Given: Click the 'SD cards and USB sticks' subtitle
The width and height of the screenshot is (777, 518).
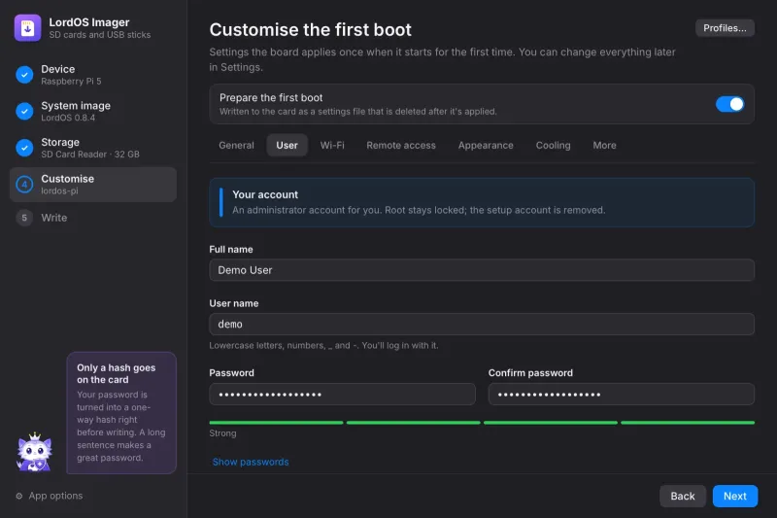Looking at the screenshot, I should [100, 35].
